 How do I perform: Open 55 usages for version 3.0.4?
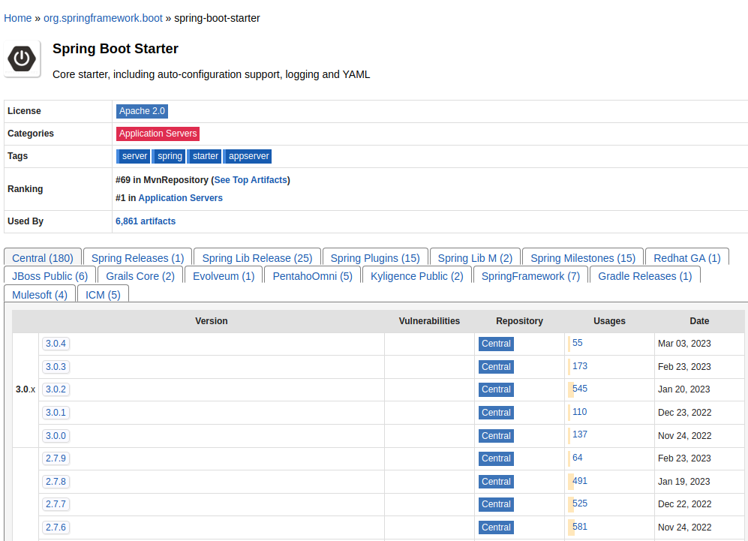click(577, 343)
